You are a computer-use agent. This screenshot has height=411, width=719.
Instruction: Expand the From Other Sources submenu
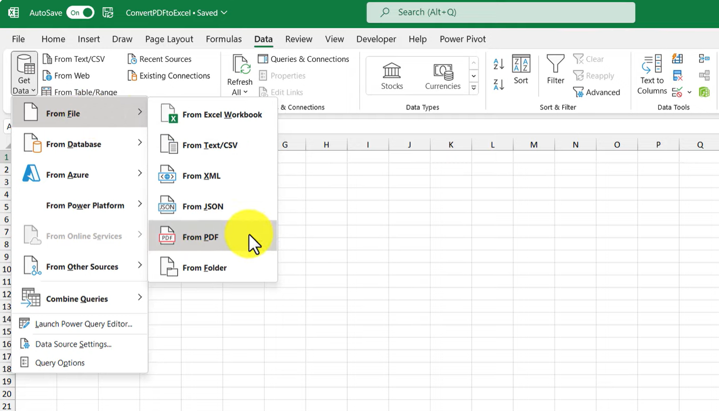(80, 266)
